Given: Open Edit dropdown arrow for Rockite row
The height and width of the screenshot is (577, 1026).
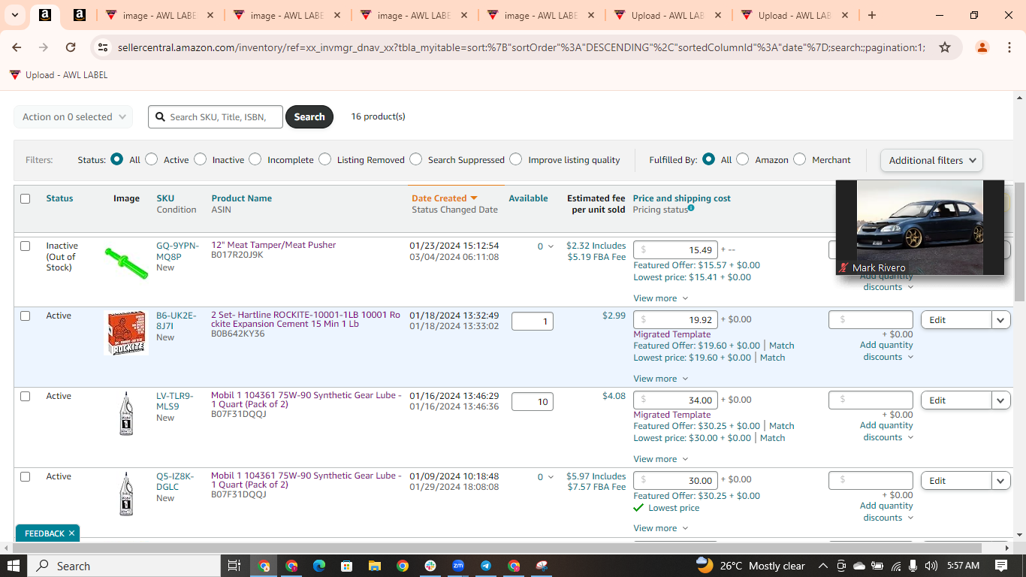Looking at the screenshot, I should 1000,320.
